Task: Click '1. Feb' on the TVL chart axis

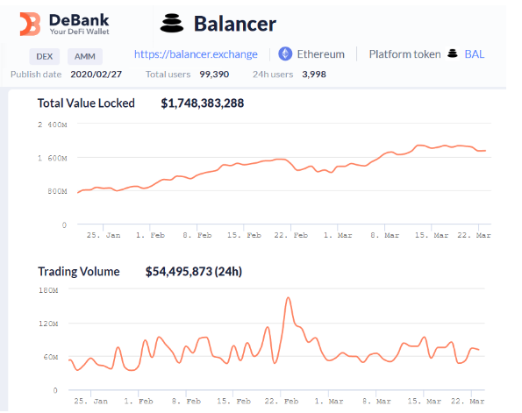Action: 150,235
